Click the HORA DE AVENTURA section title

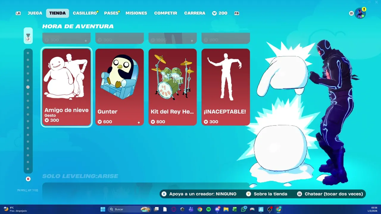pos(78,26)
